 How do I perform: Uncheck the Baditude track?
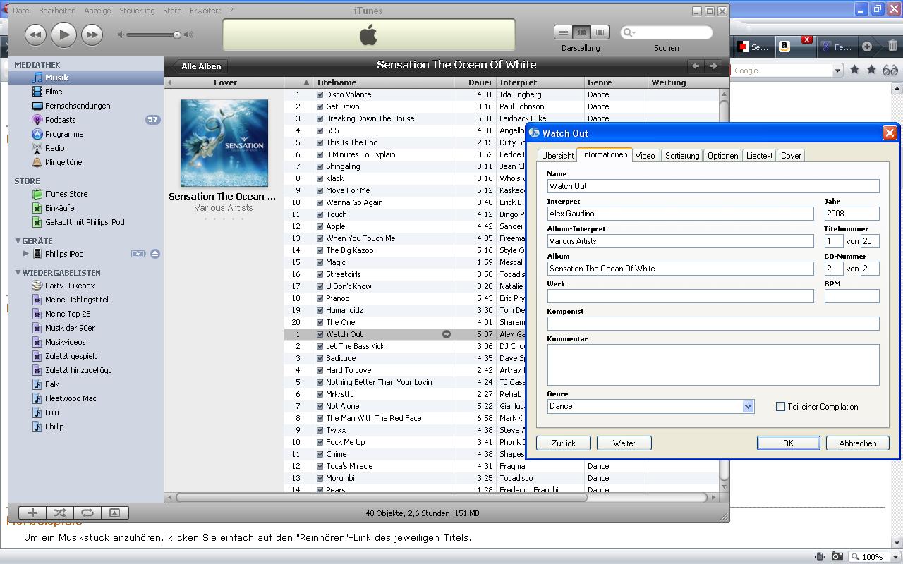tap(320, 358)
